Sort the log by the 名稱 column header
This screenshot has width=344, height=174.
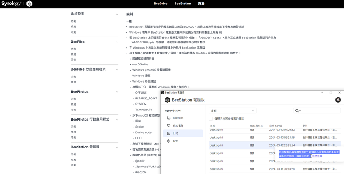point(213,126)
